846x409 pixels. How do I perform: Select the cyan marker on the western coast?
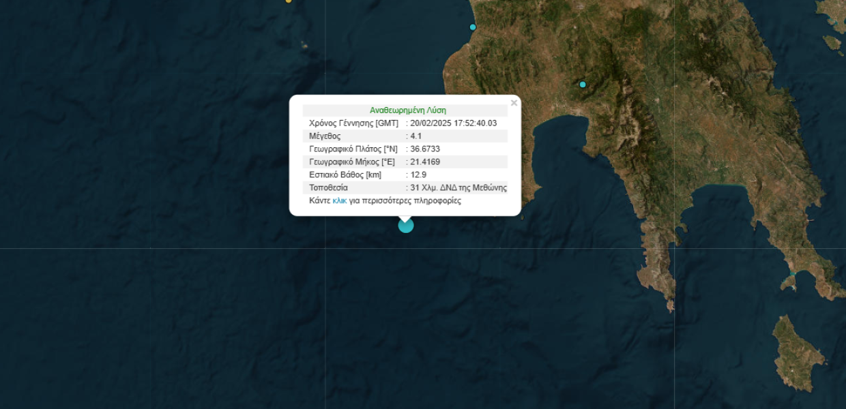473,27
